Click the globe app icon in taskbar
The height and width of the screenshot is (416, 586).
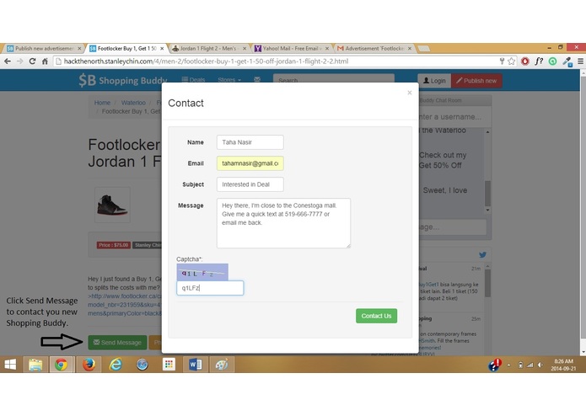click(x=142, y=365)
